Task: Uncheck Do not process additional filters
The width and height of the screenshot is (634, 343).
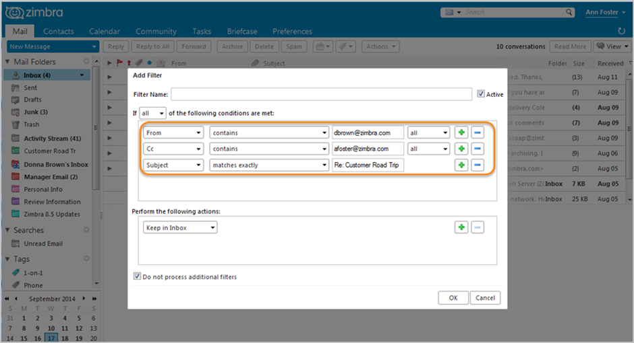Action: pos(137,276)
